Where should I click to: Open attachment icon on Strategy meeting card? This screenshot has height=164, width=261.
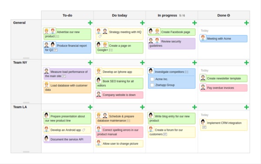(x=100, y=36)
